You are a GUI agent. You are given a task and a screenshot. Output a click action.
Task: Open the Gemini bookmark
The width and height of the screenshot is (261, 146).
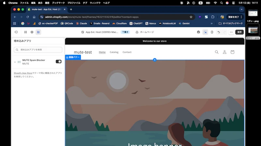click(x=184, y=23)
